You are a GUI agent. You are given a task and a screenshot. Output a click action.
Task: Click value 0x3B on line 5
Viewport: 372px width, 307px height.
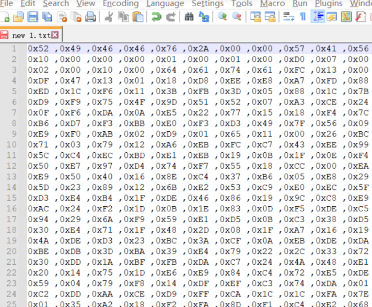(166, 91)
